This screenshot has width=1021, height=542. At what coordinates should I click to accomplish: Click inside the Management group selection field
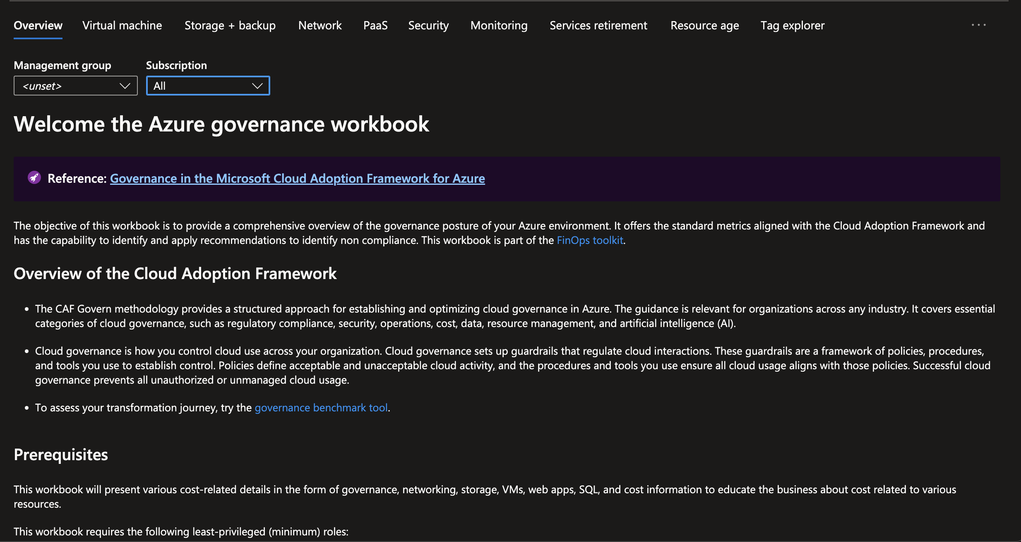(x=62, y=86)
